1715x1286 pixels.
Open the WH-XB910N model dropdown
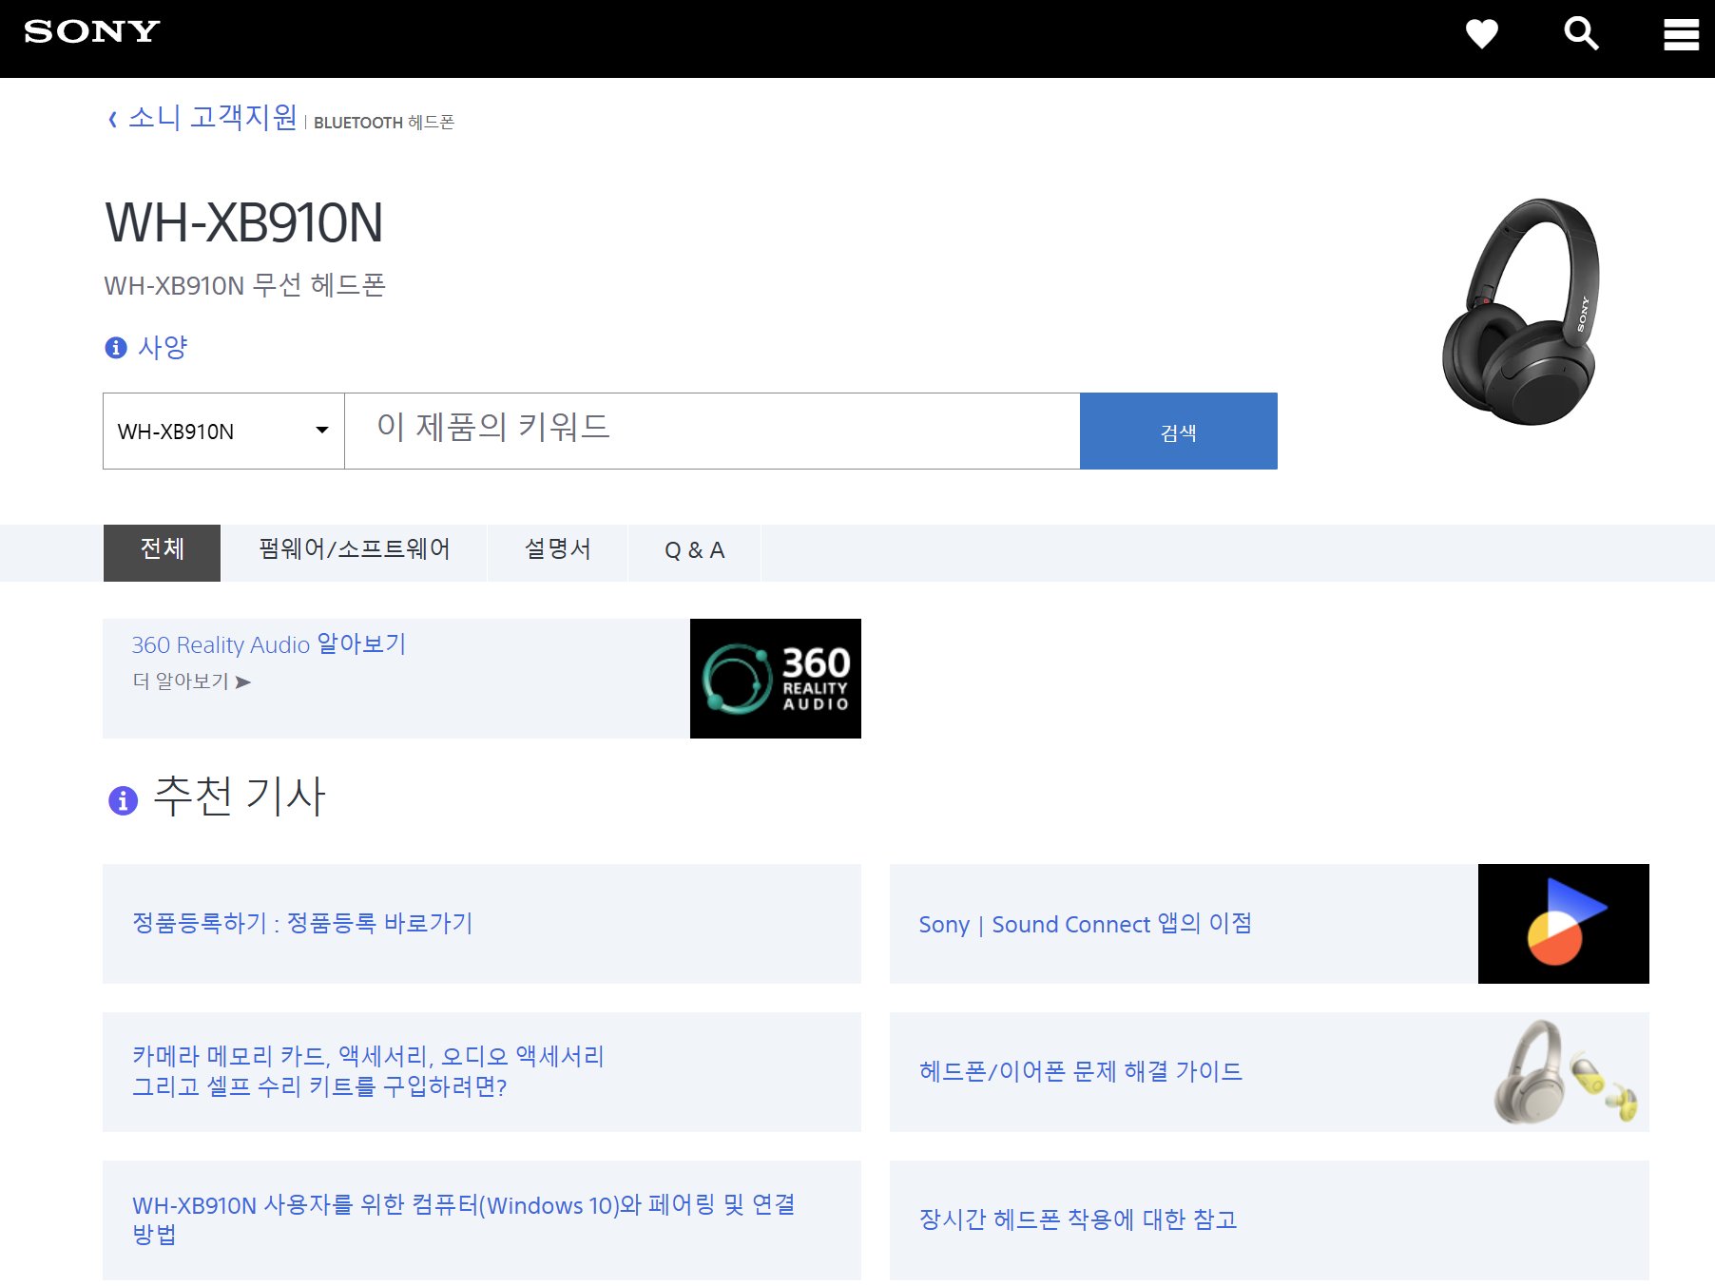pyautogui.click(x=223, y=432)
